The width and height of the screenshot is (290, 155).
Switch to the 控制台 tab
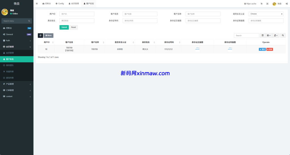pyautogui.click(x=47, y=3)
